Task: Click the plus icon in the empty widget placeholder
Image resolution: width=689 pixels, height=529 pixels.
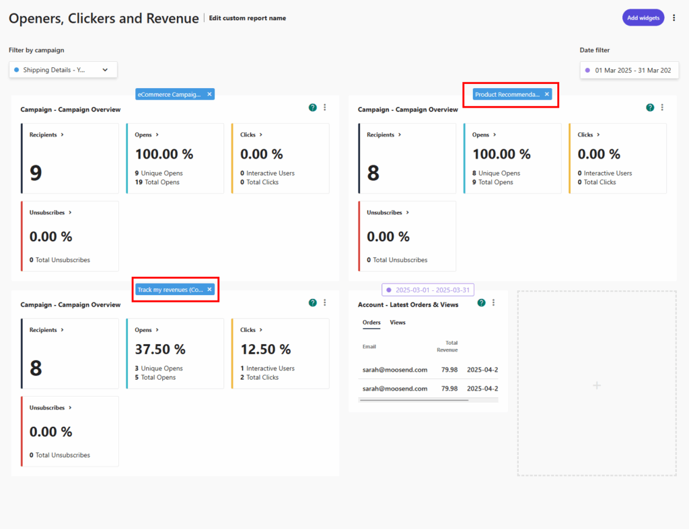Action: [x=596, y=384]
